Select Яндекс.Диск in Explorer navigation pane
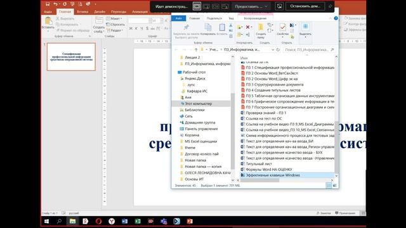 pos(195,79)
